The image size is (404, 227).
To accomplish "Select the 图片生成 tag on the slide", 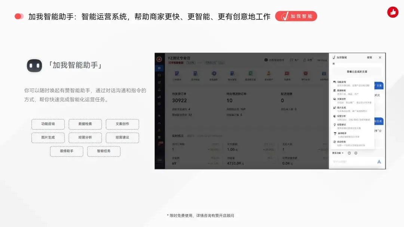I will click(x=48, y=137).
